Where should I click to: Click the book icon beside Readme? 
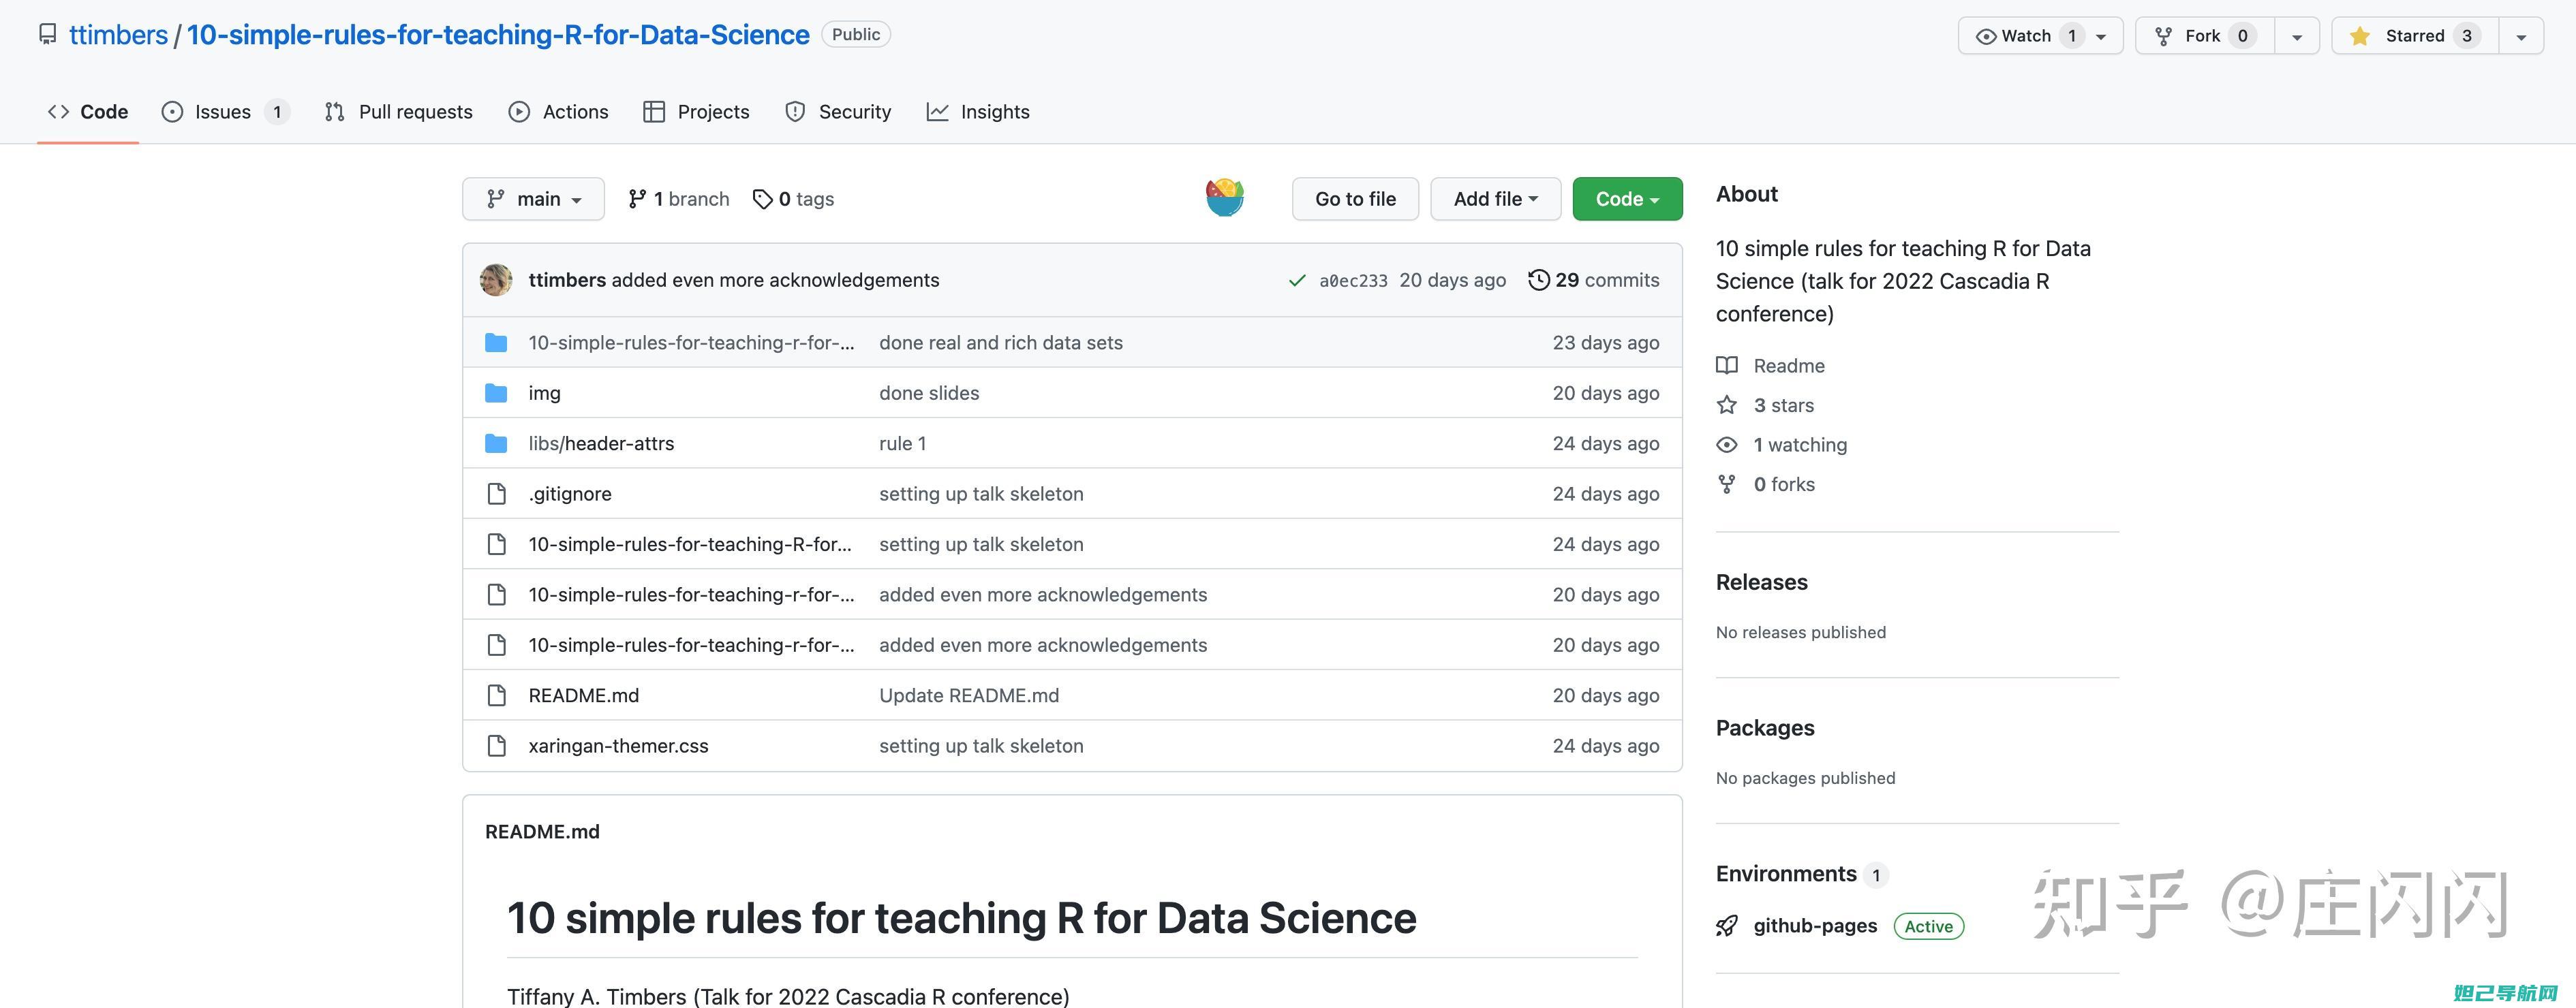point(1727,366)
